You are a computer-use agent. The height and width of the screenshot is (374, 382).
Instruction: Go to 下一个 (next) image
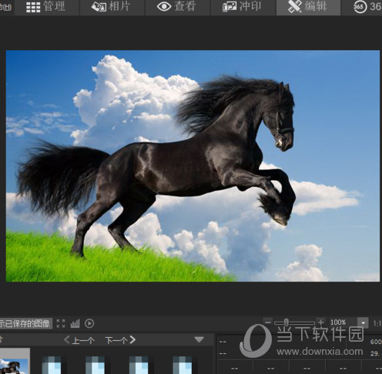[120, 340]
